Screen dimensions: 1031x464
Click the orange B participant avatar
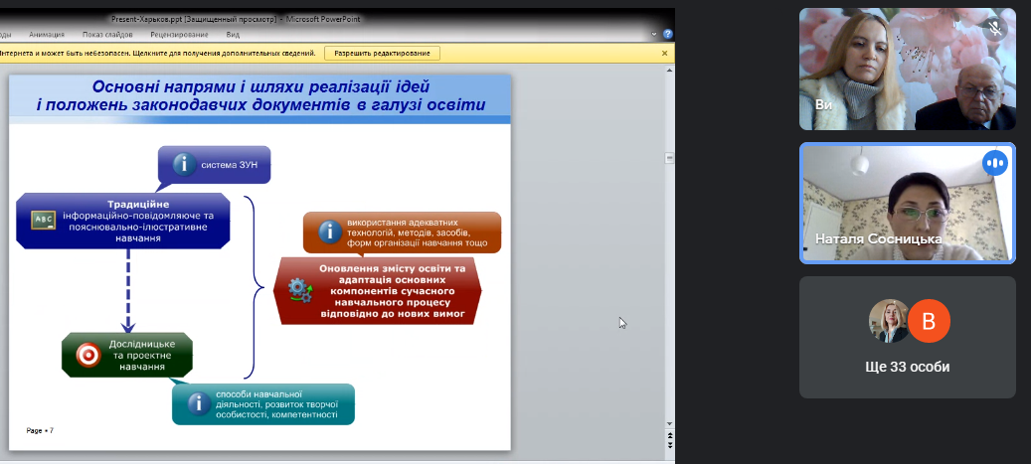coord(929,321)
